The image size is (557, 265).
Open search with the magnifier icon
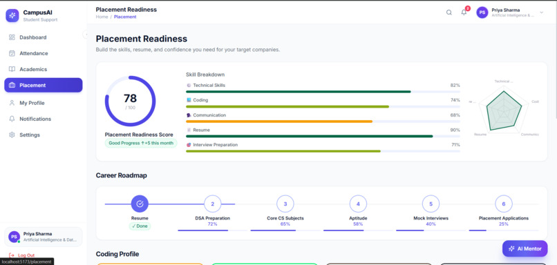pos(449,12)
